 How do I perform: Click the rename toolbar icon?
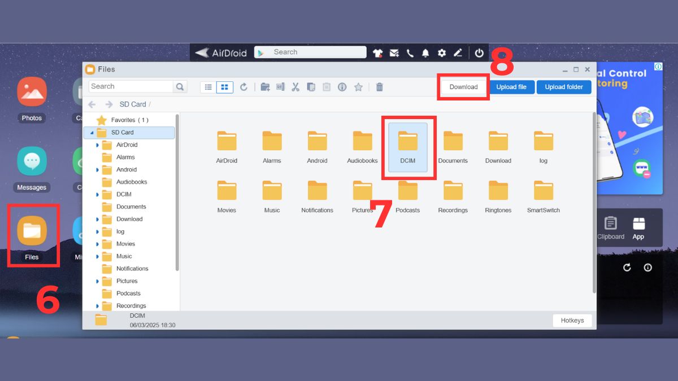click(280, 87)
